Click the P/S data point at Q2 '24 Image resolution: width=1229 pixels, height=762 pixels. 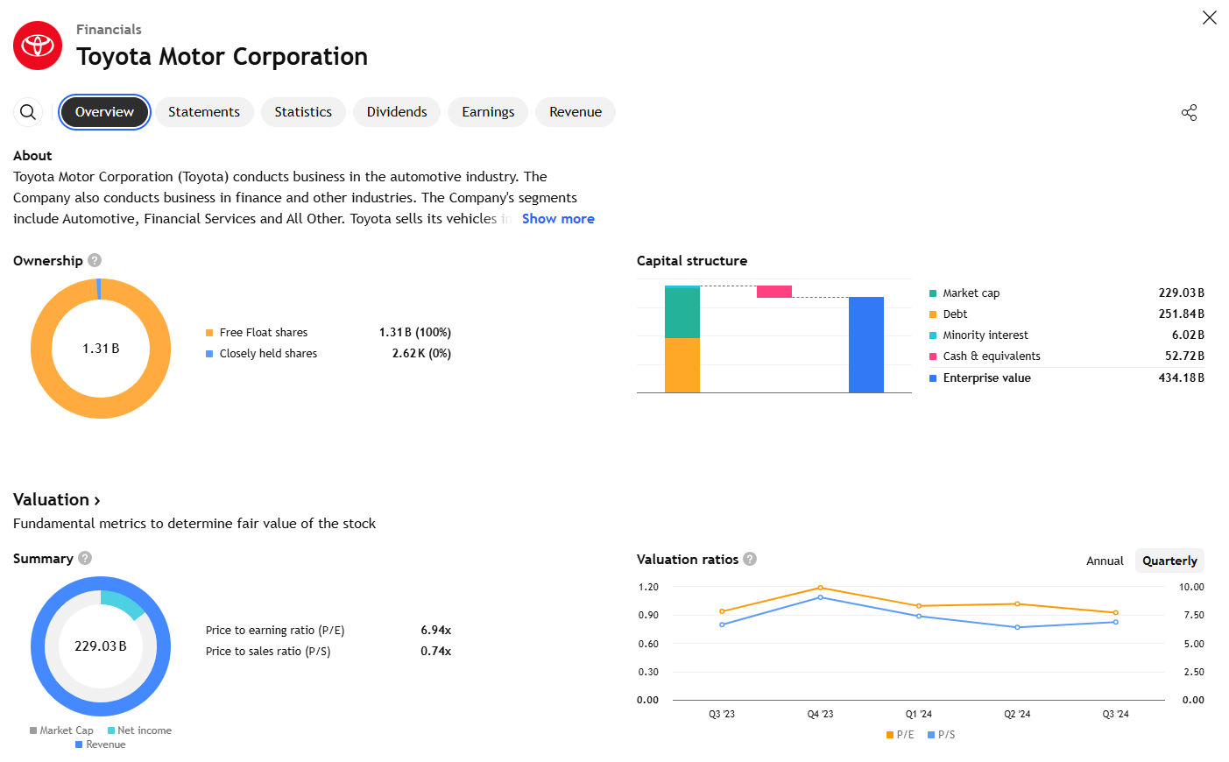[1017, 627]
